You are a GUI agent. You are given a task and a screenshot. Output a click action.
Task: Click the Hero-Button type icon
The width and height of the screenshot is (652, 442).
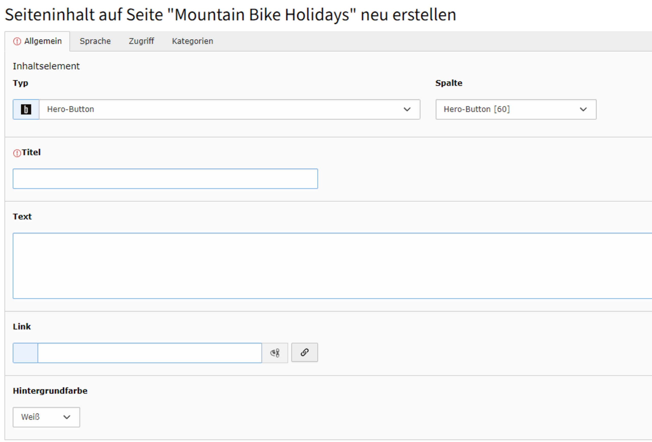26,109
